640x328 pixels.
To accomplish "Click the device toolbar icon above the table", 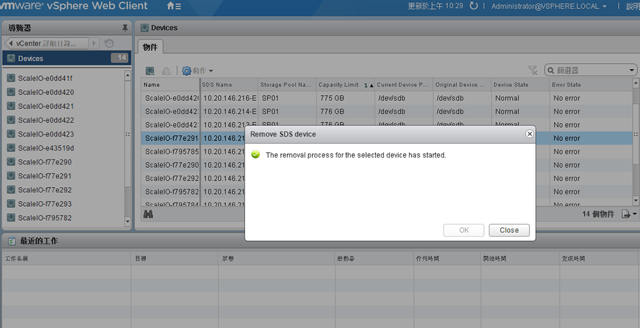I will [x=150, y=71].
